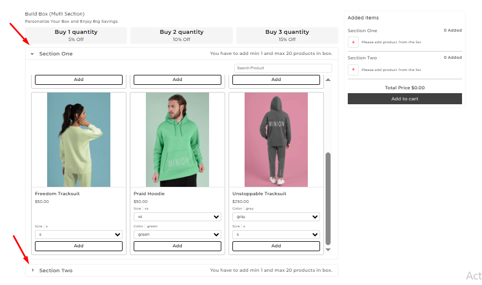Open Freedom Tracksuit size dropdown
482x285 pixels.
click(x=79, y=235)
